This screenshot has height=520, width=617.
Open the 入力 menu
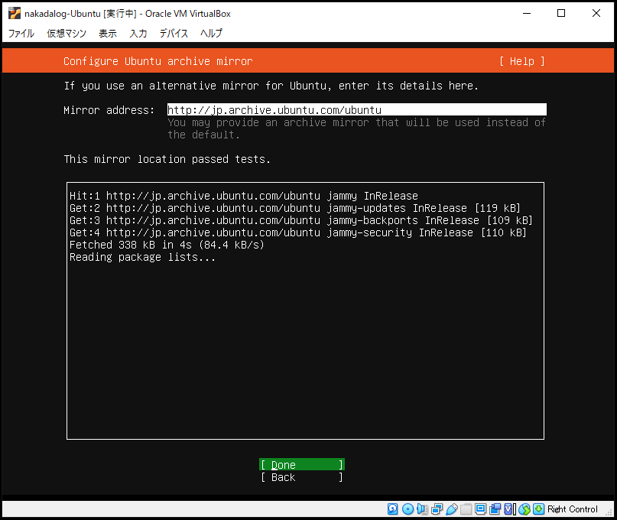tap(138, 34)
